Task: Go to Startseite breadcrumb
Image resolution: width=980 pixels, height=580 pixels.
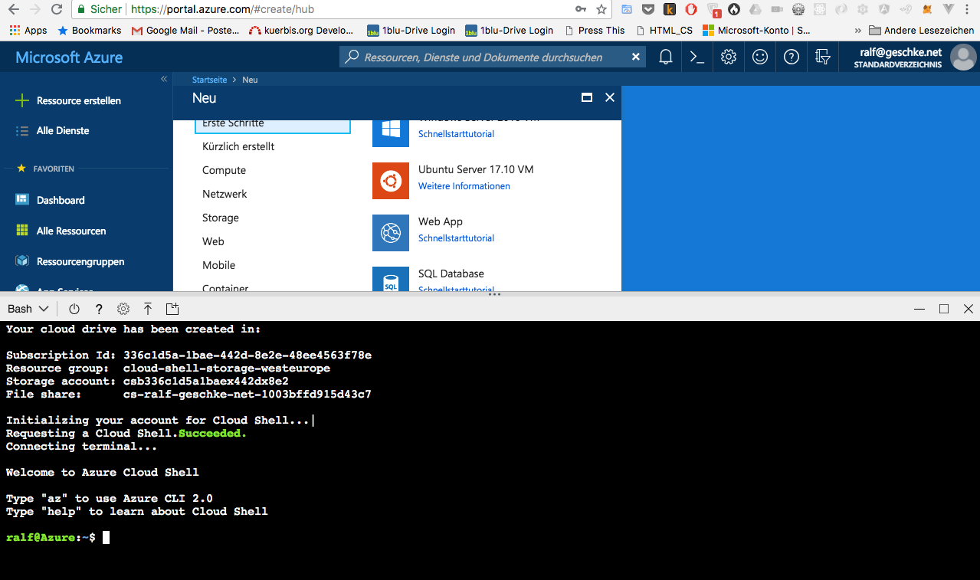Action: 209,80
